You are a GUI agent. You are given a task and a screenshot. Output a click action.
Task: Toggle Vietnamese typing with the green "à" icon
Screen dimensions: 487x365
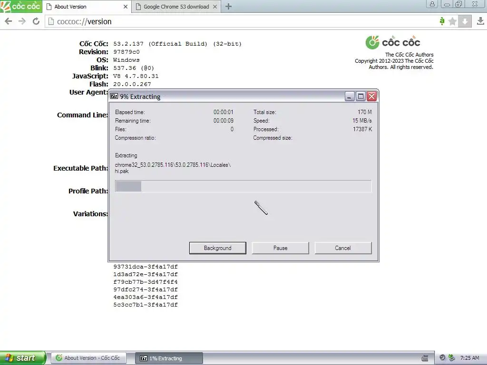point(442,21)
